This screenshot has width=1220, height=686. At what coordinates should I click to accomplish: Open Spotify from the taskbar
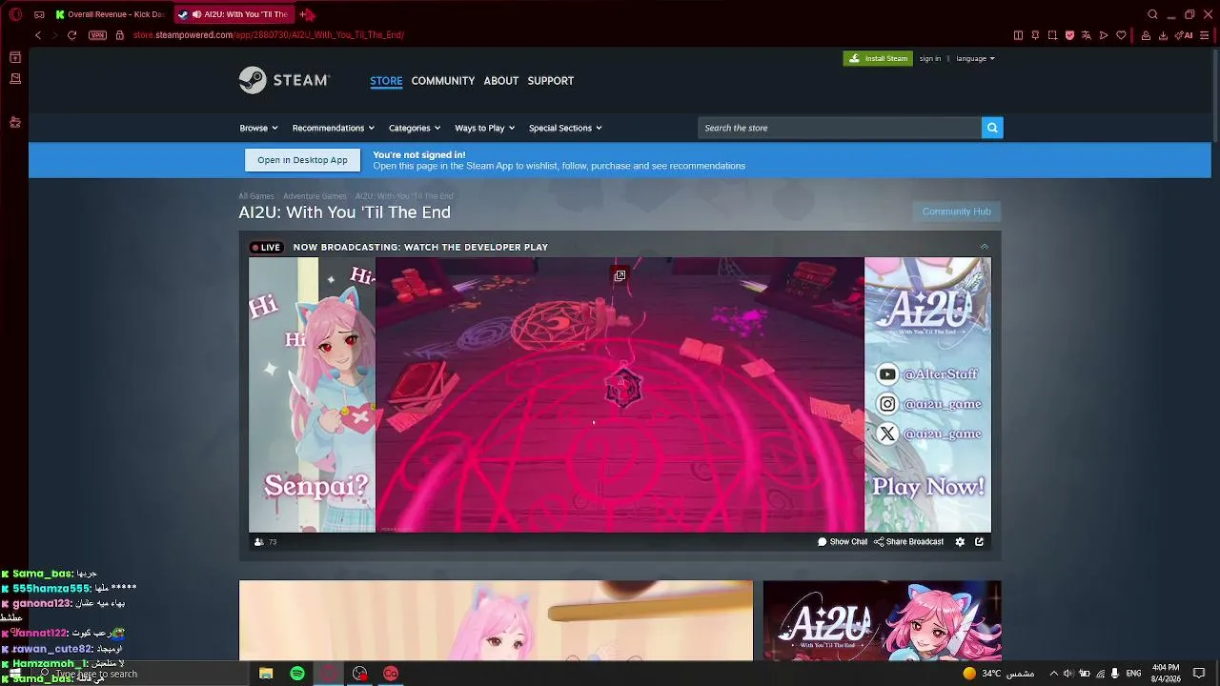297,674
